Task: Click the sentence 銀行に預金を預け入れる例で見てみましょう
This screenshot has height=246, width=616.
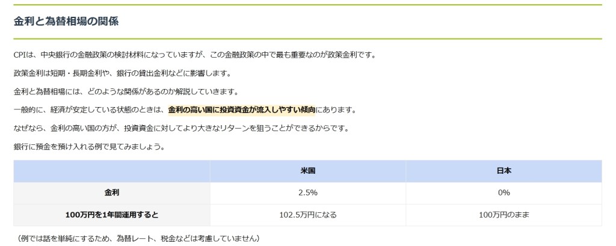Action: (x=88, y=147)
